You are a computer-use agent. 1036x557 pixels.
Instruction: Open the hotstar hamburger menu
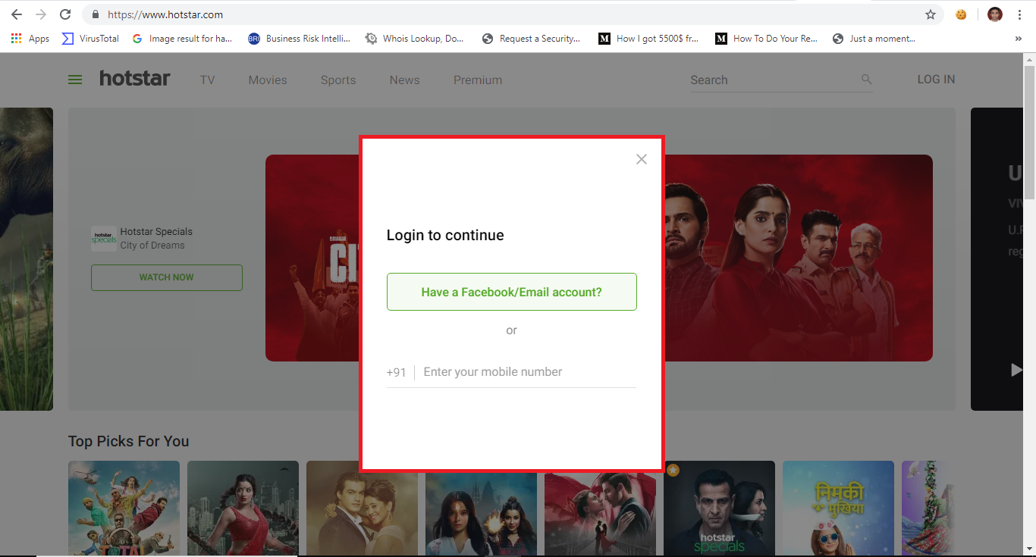pyautogui.click(x=75, y=80)
